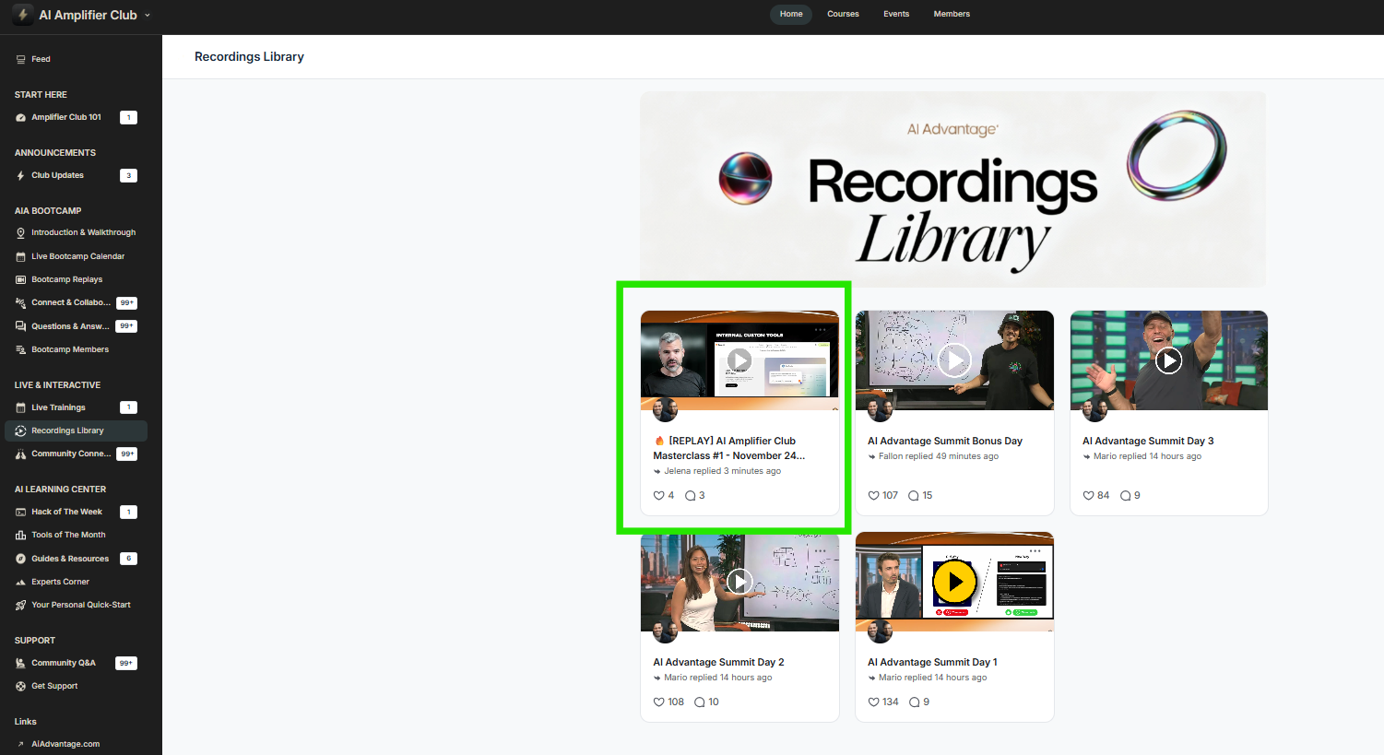This screenshot has height=755, width=1384.
Task: Open the Amplifier Club 101 space
Action: 76,117
